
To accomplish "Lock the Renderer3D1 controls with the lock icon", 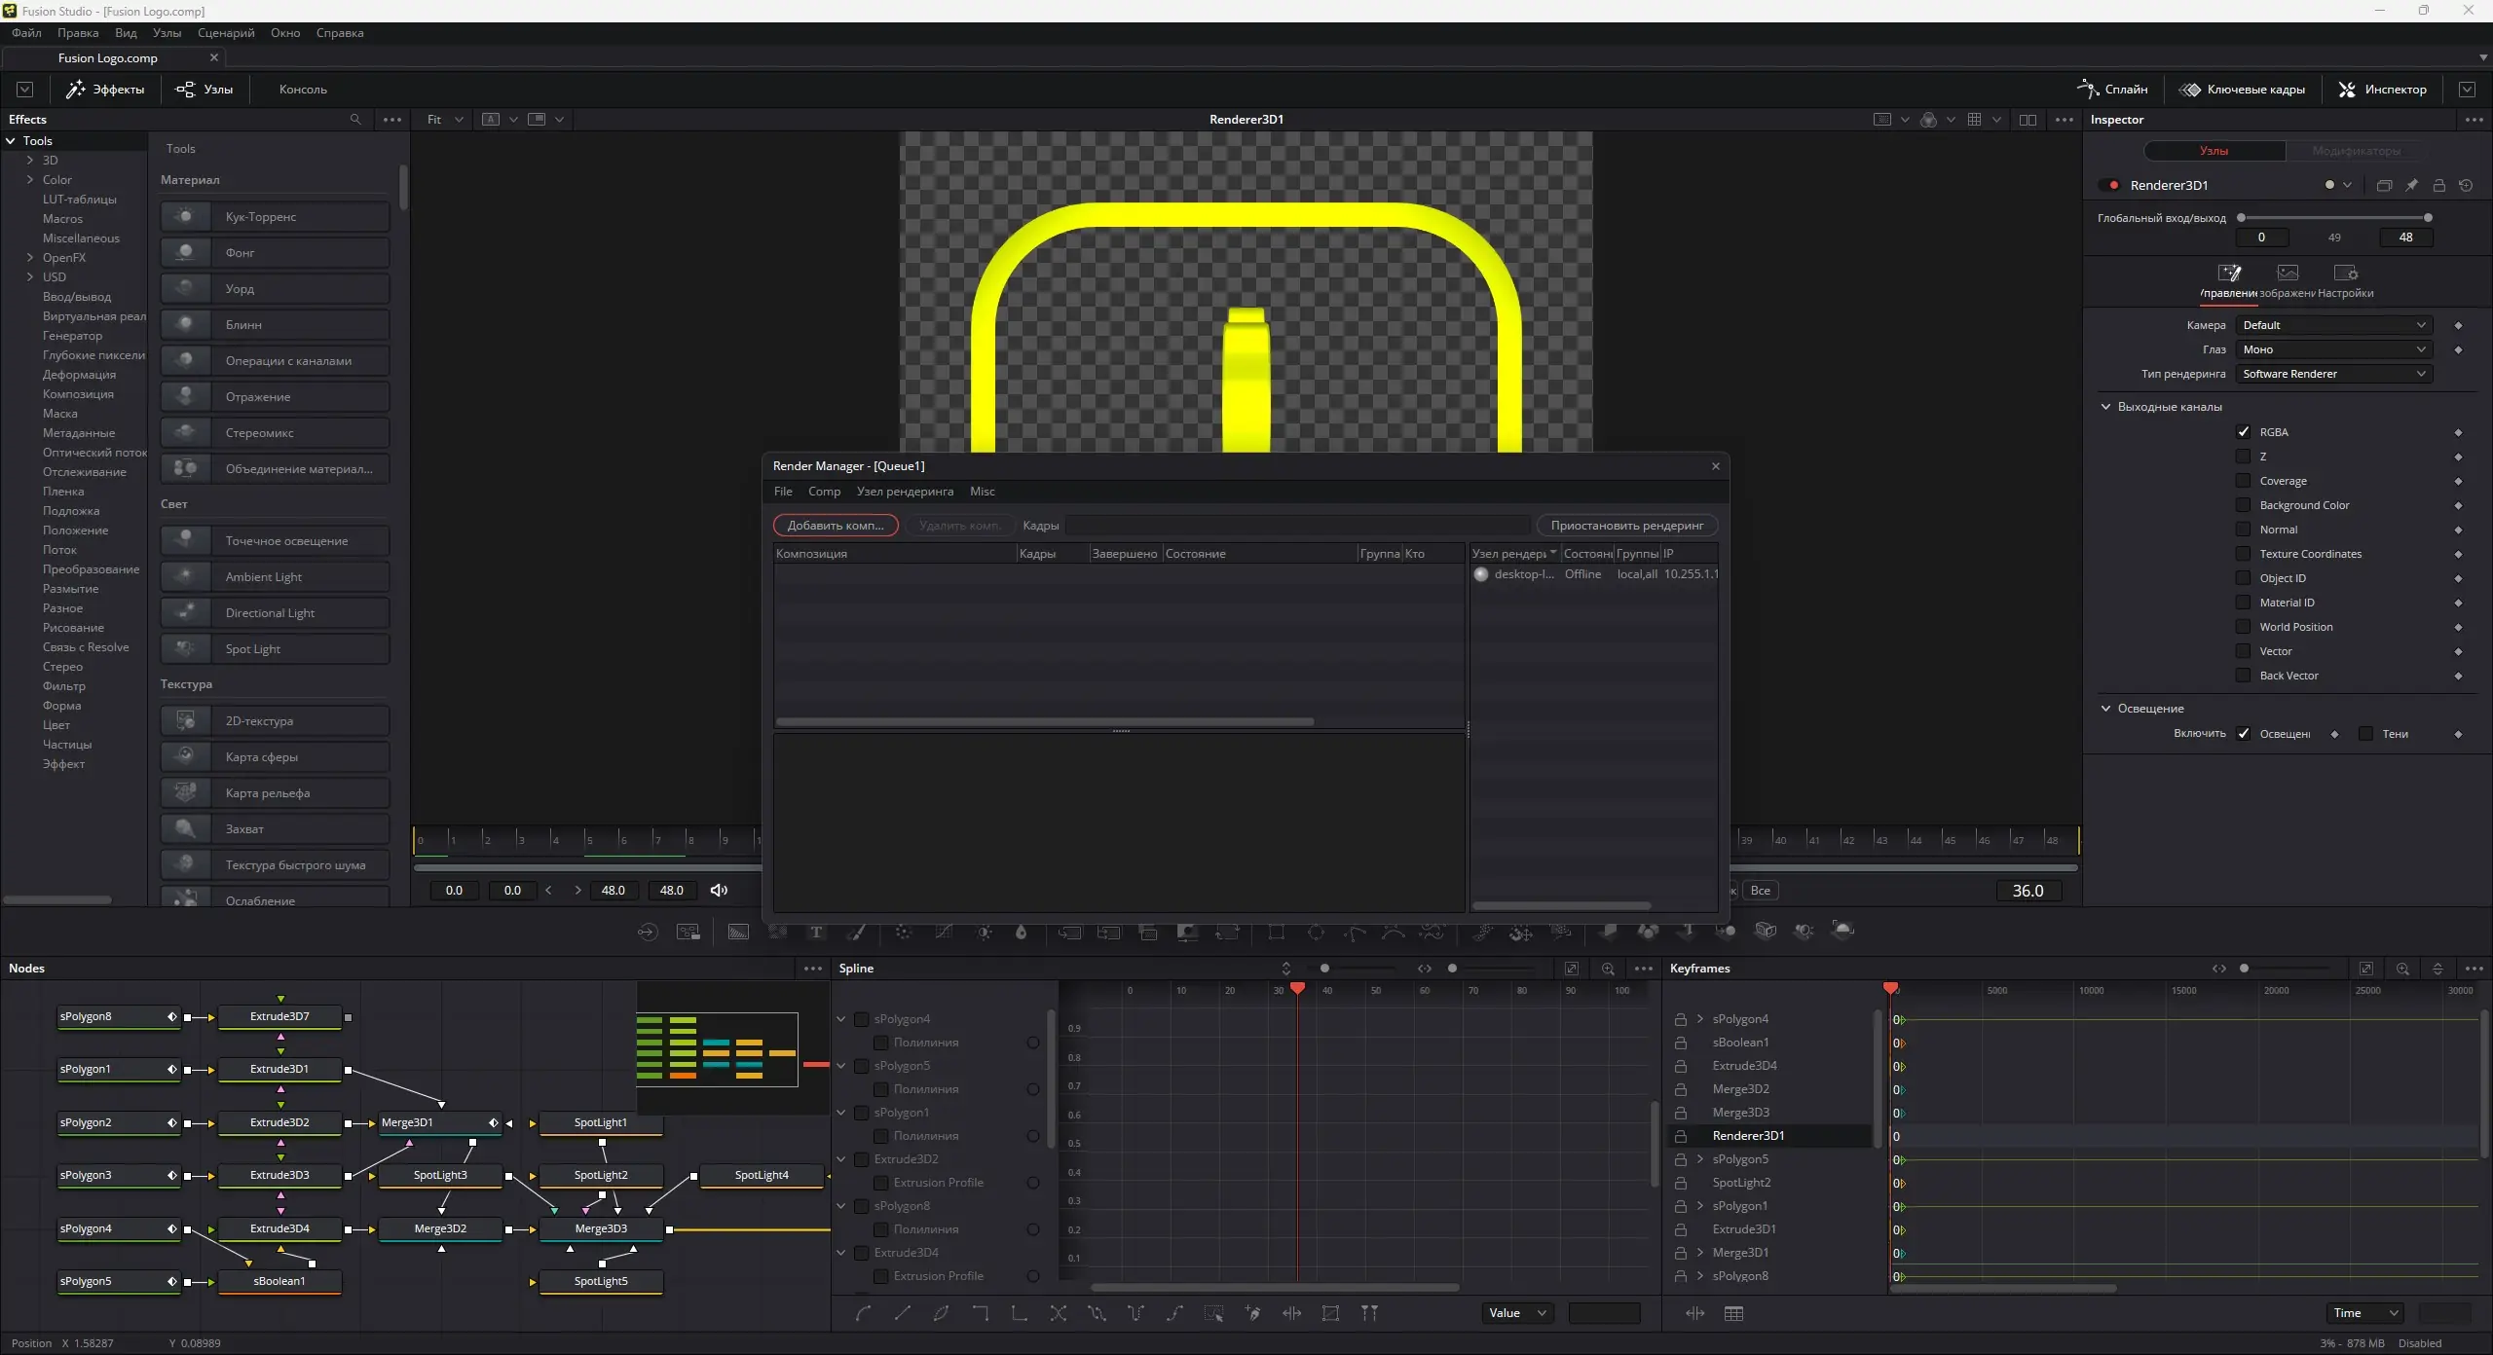I will click(2438, 185).
